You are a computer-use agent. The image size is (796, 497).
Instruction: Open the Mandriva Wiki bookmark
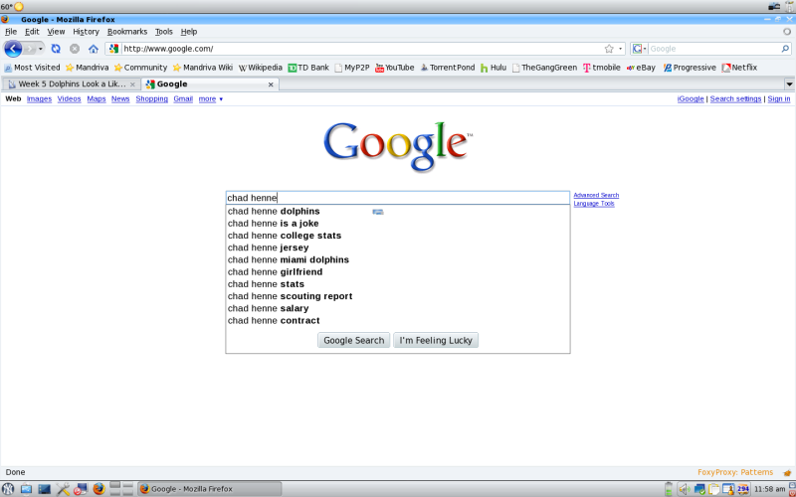point(203,68)
